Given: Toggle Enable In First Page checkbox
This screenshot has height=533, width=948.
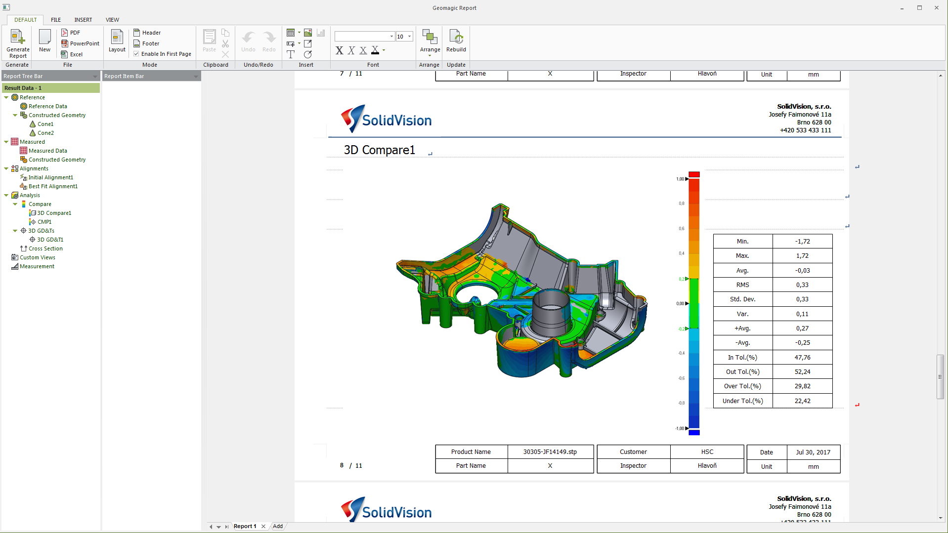Looking at the screenshot, I should (x=136, y=54).
